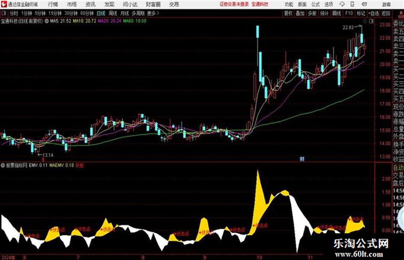
Task: Click the red 宝通科技 stock name link
Action: (260, 4)
